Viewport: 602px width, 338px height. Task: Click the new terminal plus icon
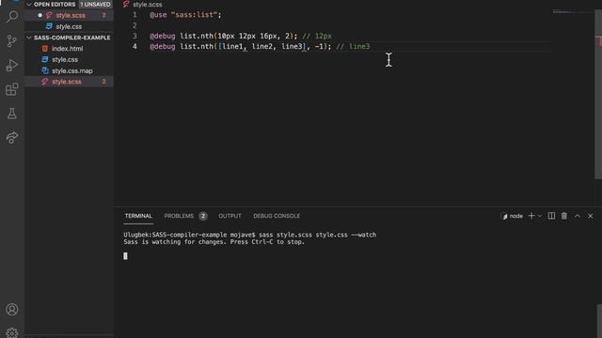531,216
